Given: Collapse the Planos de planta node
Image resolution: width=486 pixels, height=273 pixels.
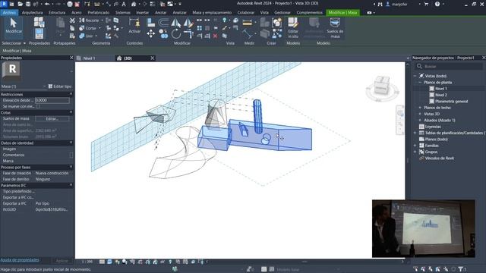Looking at the screenshot, I should click(x=420, y=83).
